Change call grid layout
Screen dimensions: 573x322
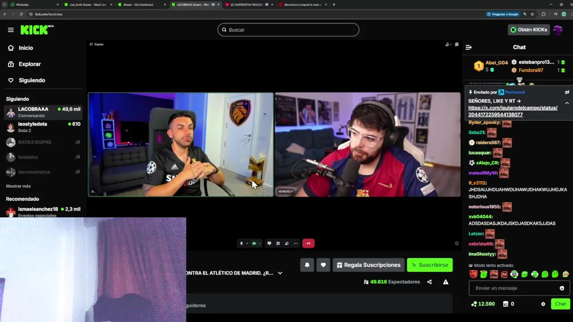point(278,243)
